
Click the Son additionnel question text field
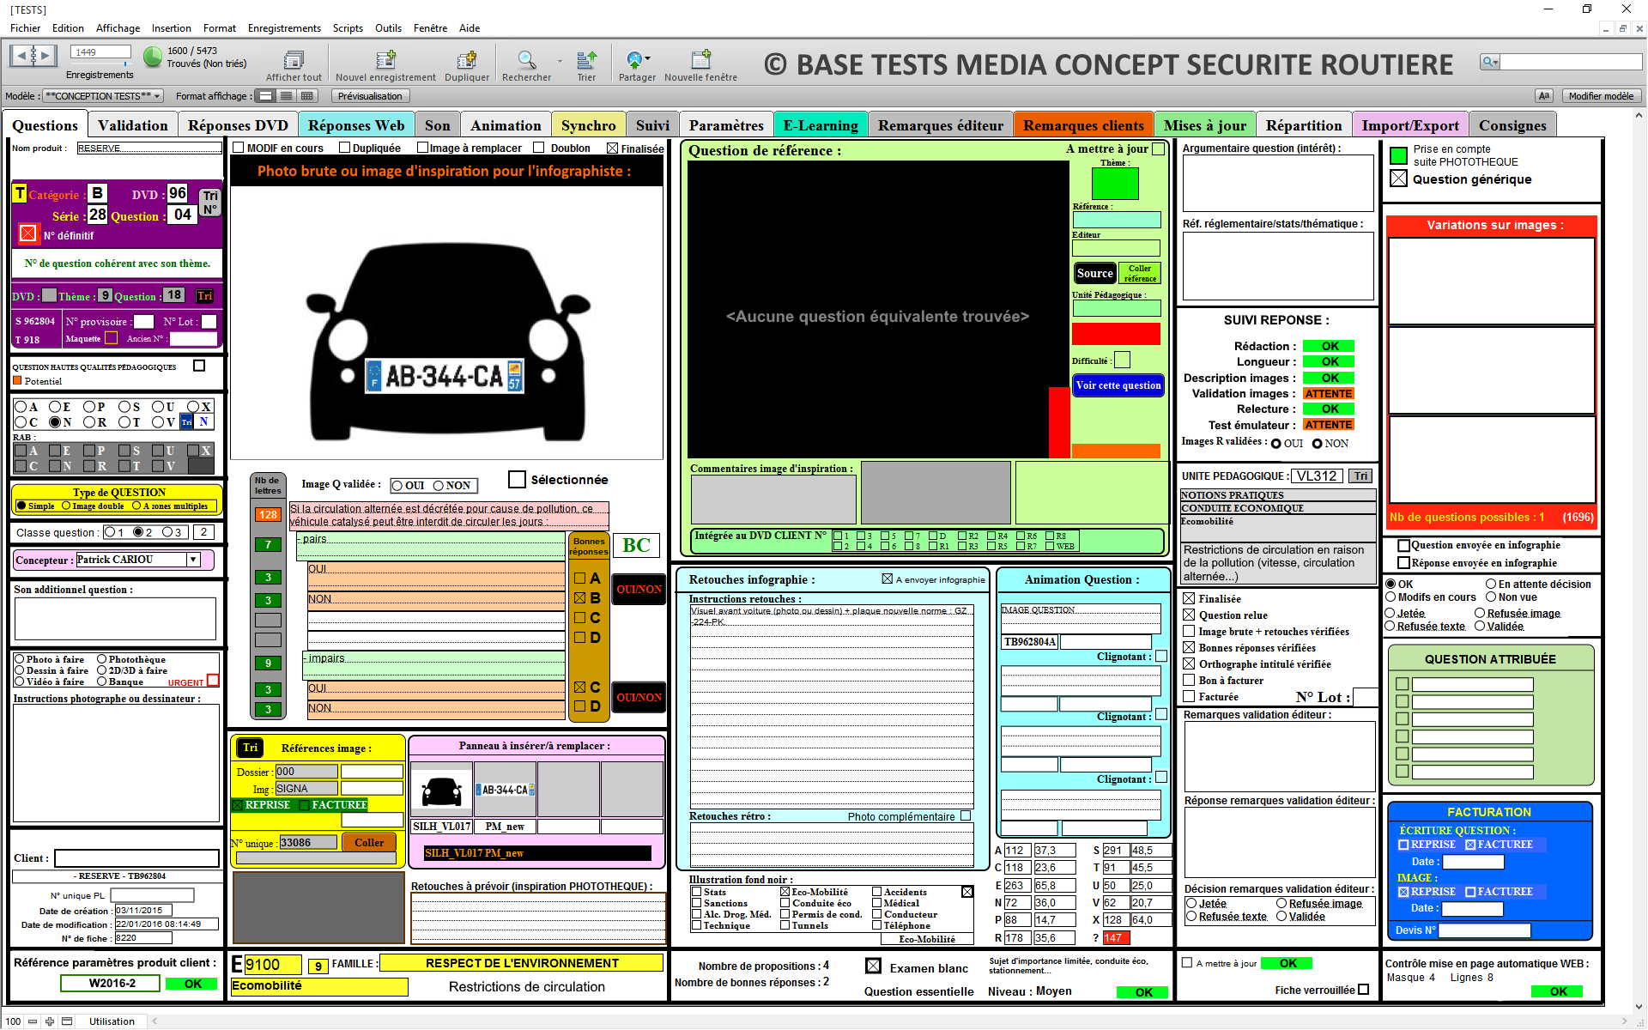pos(115,618)
